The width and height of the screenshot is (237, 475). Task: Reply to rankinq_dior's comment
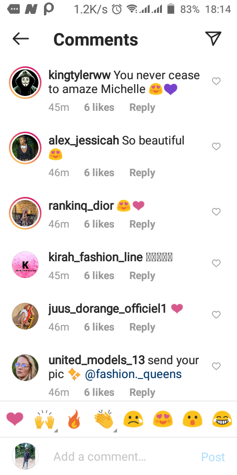coord(142,224)
